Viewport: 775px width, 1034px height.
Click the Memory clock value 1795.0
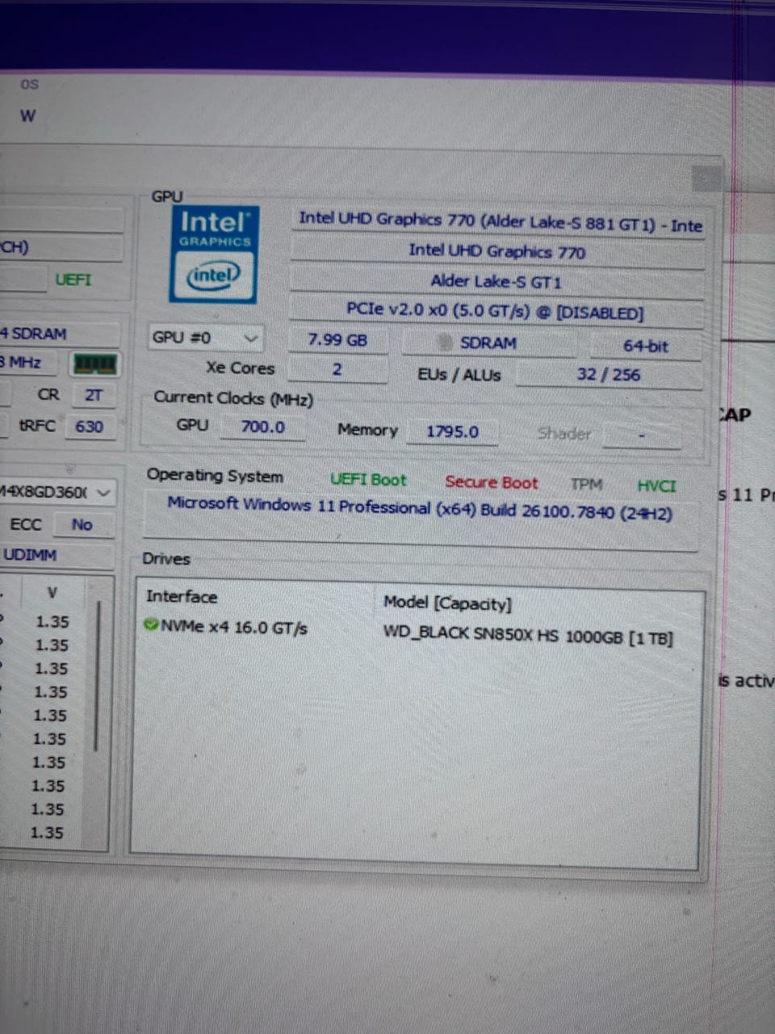point(452,432)
